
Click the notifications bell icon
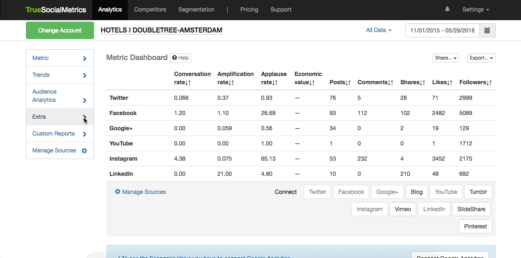pos(447,9)
